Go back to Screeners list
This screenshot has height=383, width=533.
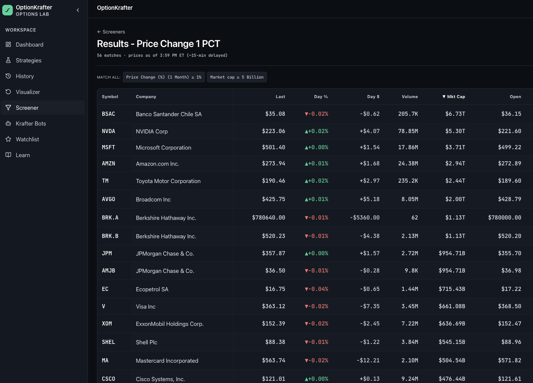click(111, 32)
